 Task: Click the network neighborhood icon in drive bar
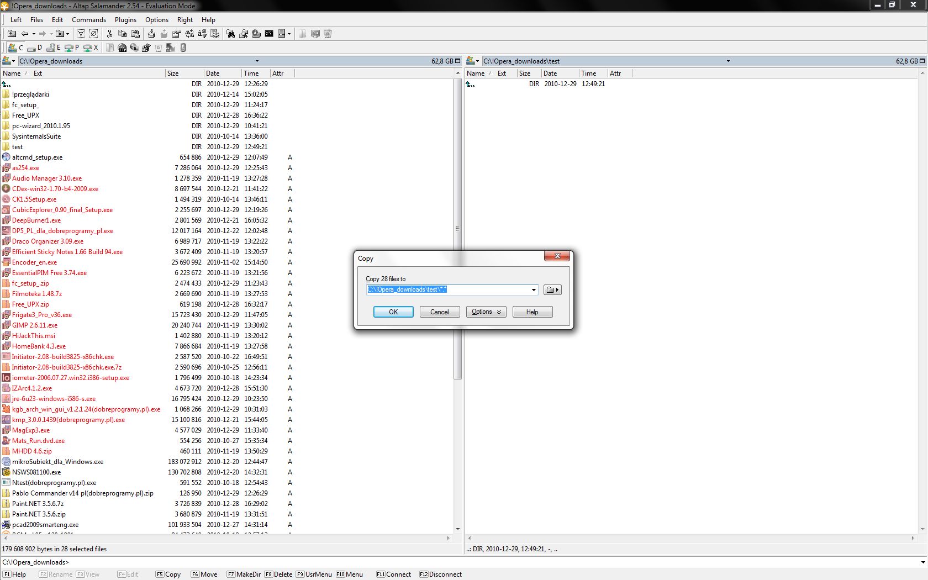[134, 48]
